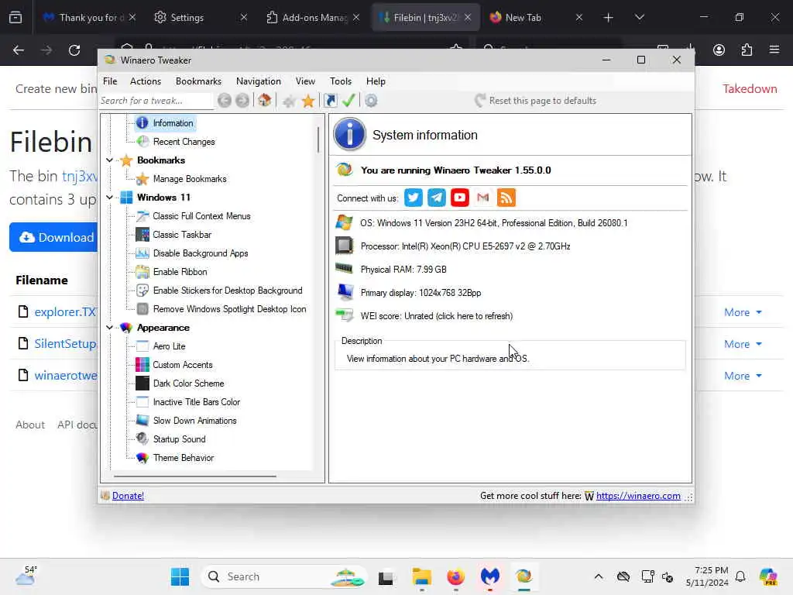Collapse the Bookmarks tree node
793x595 pixels.
(x=109, y=160)
